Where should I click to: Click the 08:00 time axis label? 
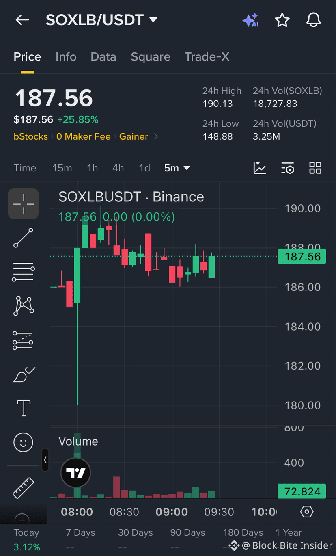point(77,512)
